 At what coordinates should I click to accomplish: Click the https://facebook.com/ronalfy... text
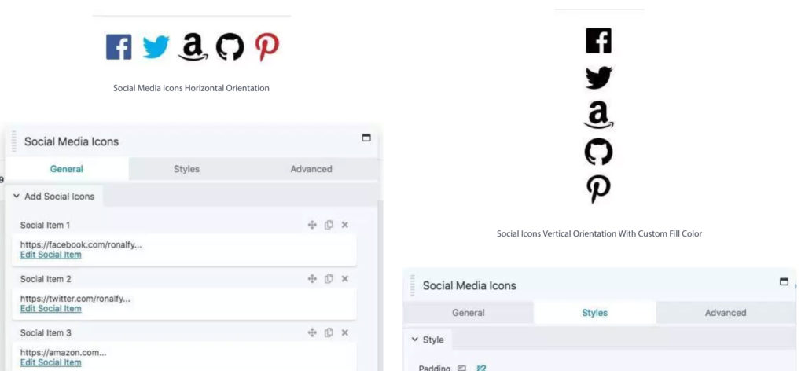pos(81,244)
